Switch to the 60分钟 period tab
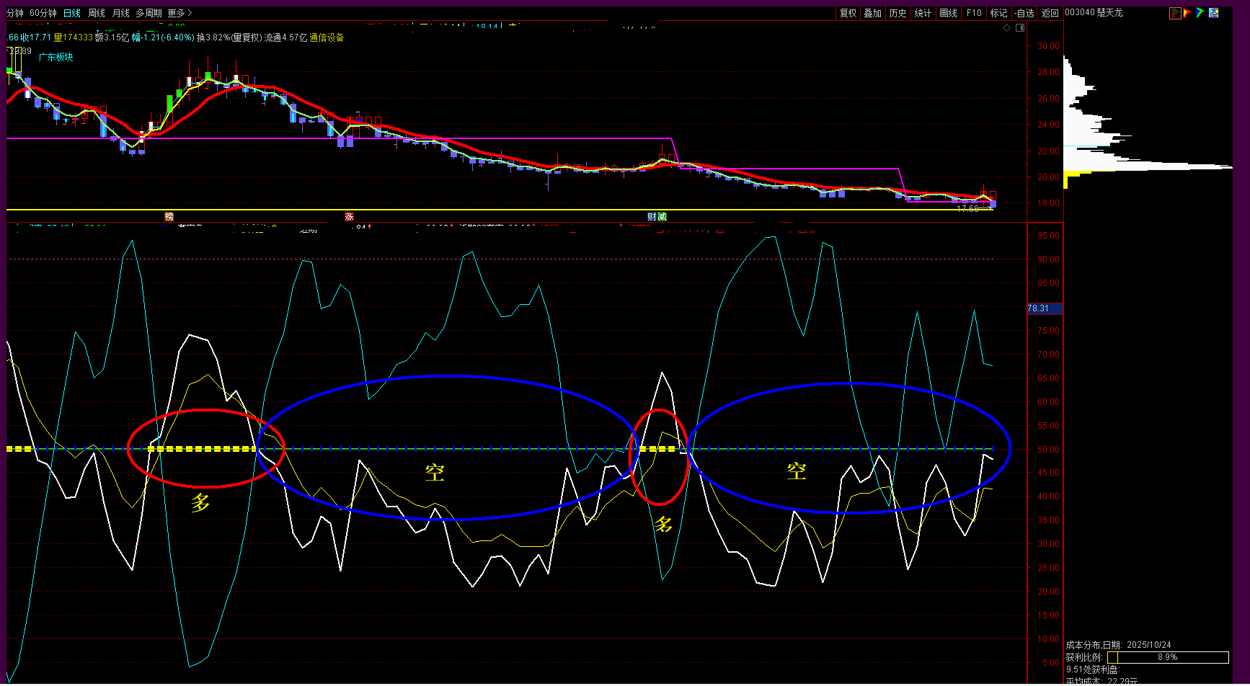The image size is (1250, 686). click(43, 13)
